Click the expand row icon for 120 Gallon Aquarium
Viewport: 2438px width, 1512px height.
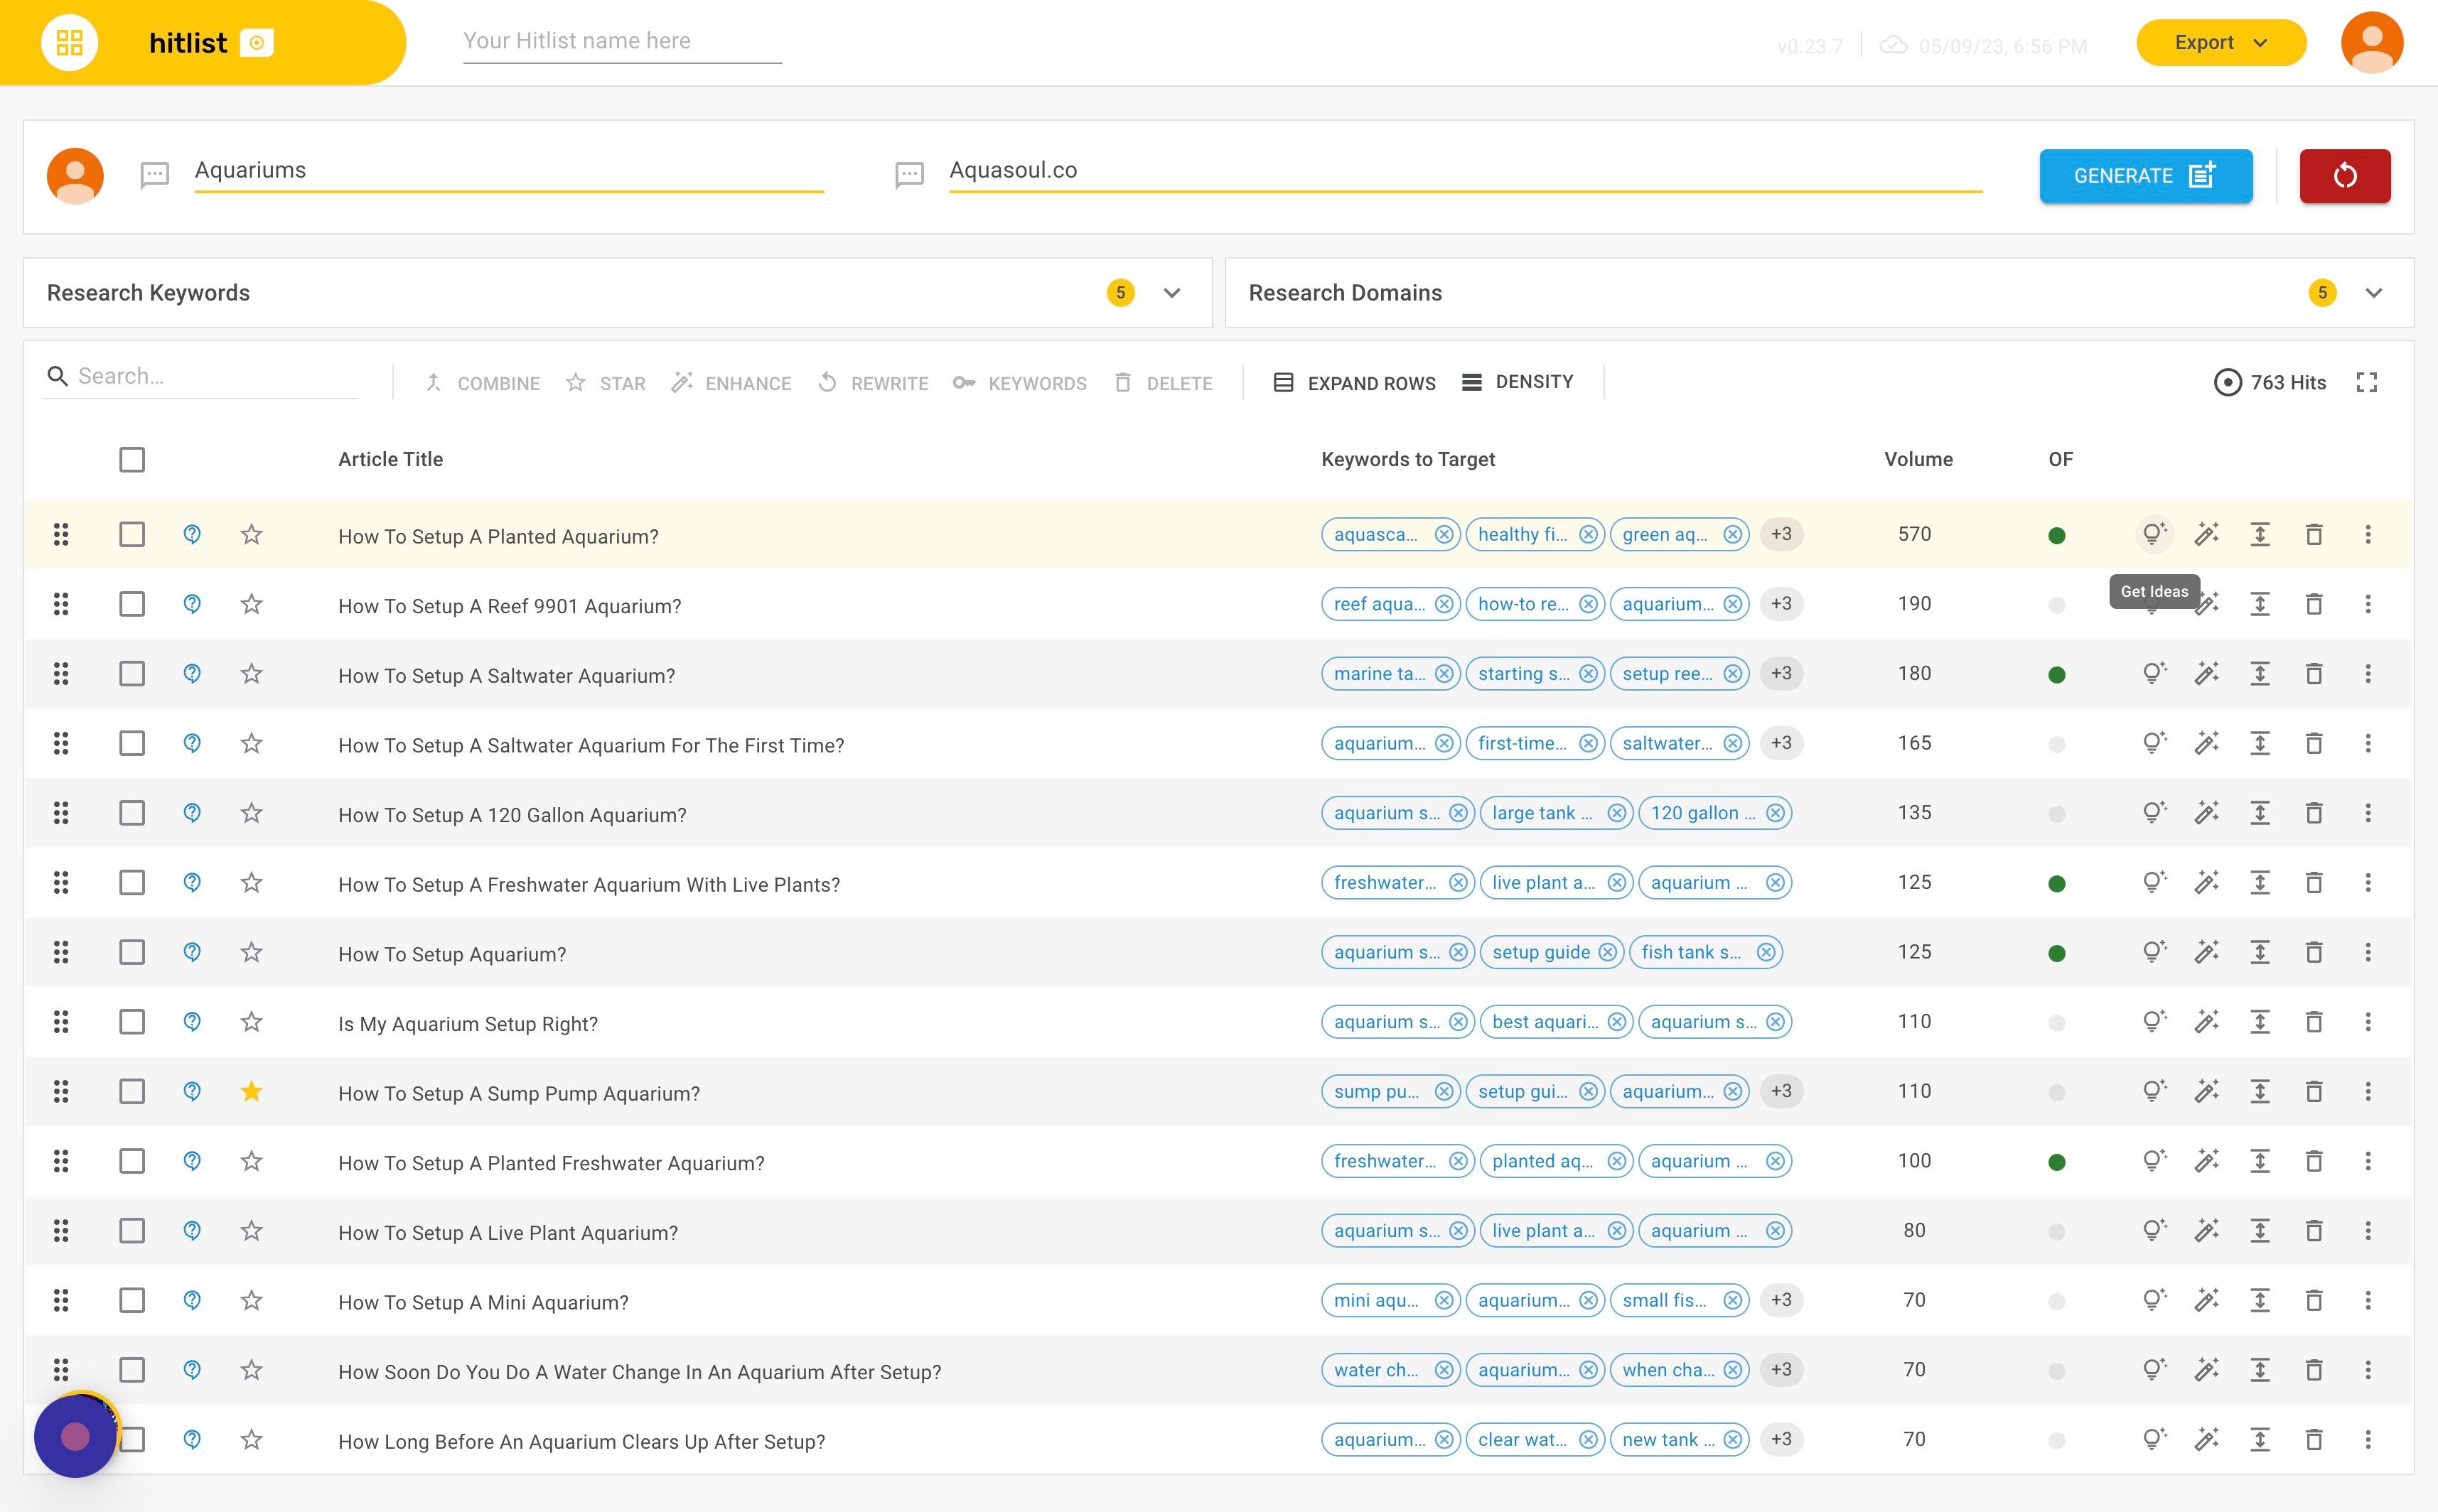[x=2260, y=813]
